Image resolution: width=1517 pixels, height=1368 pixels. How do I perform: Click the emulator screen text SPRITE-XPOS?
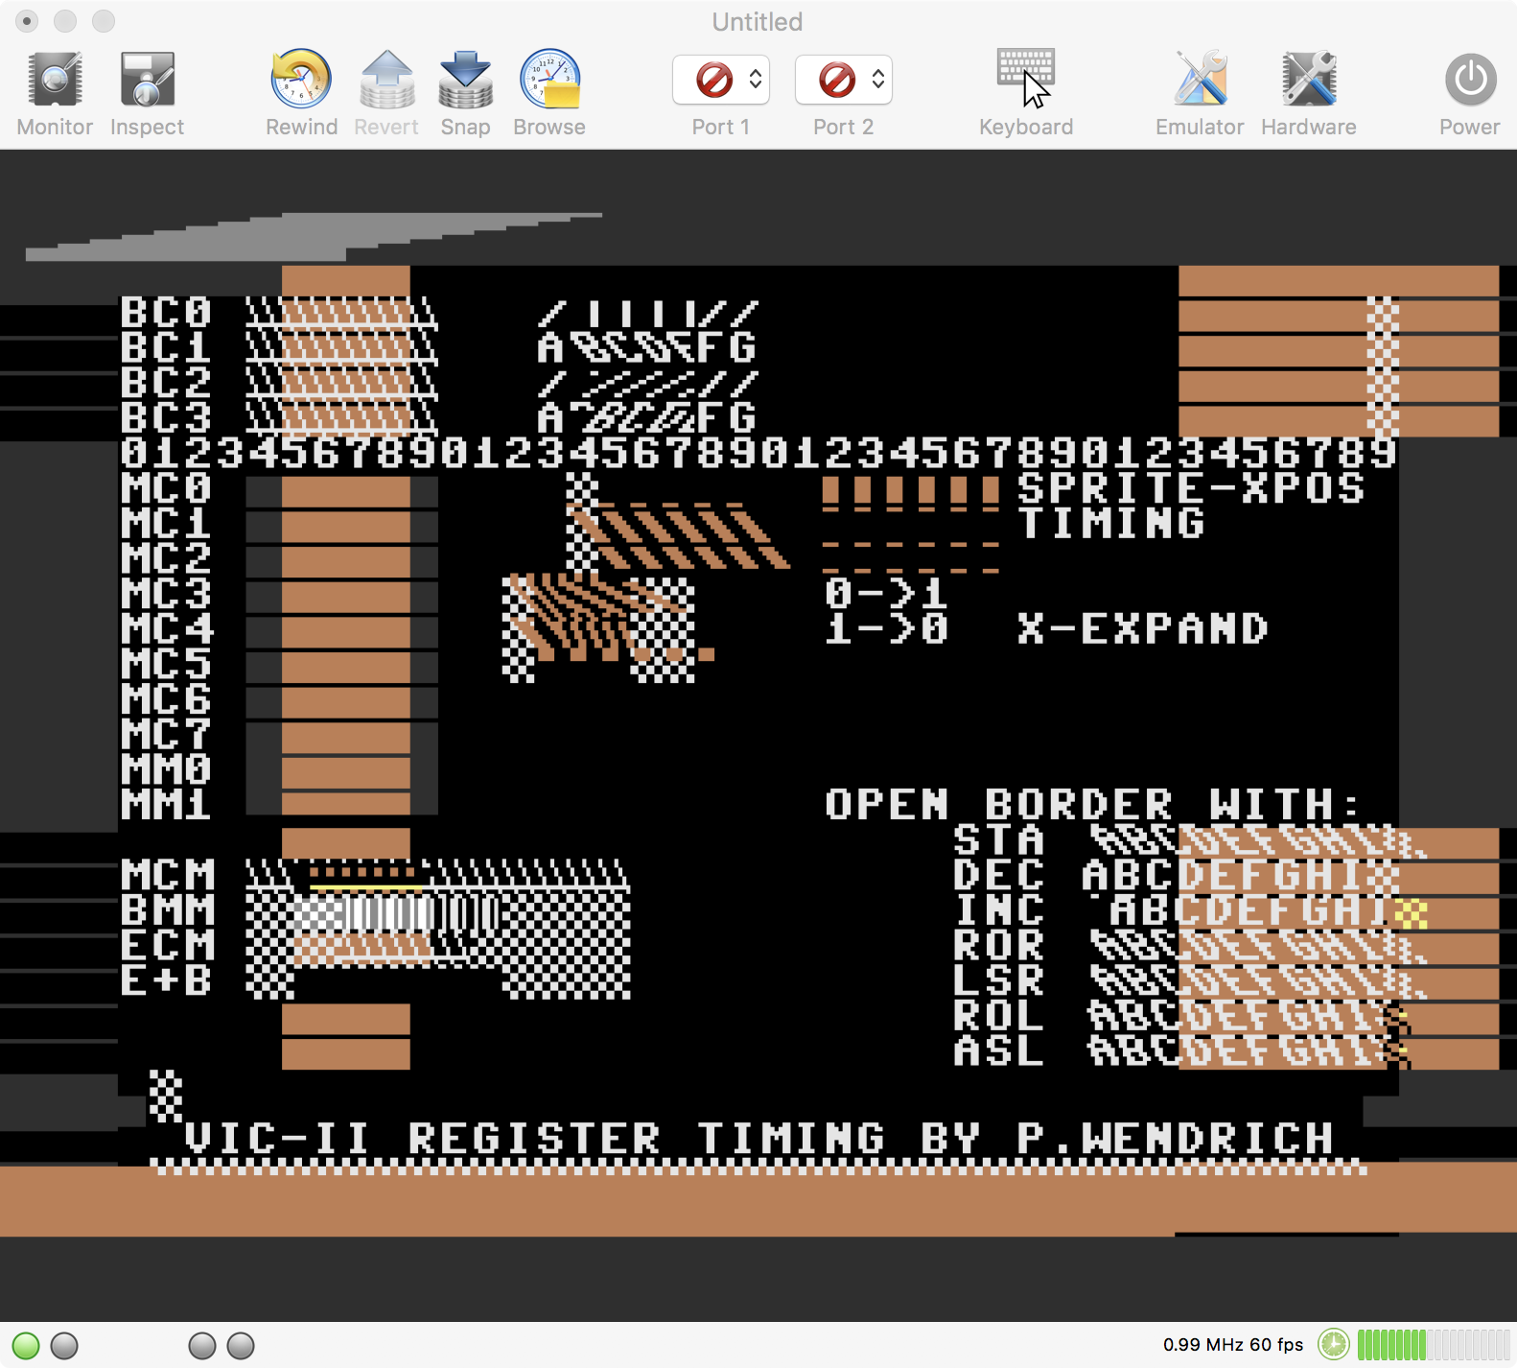(1191, 488)
